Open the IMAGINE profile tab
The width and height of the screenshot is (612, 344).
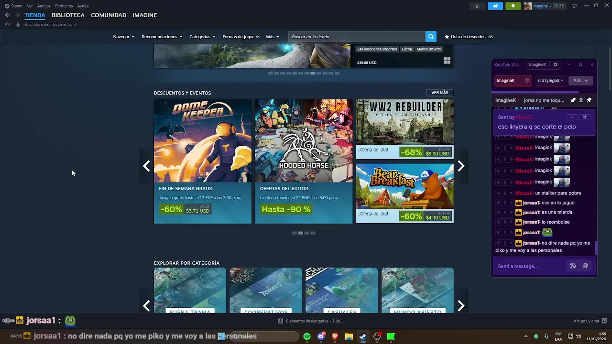point(145,15)
